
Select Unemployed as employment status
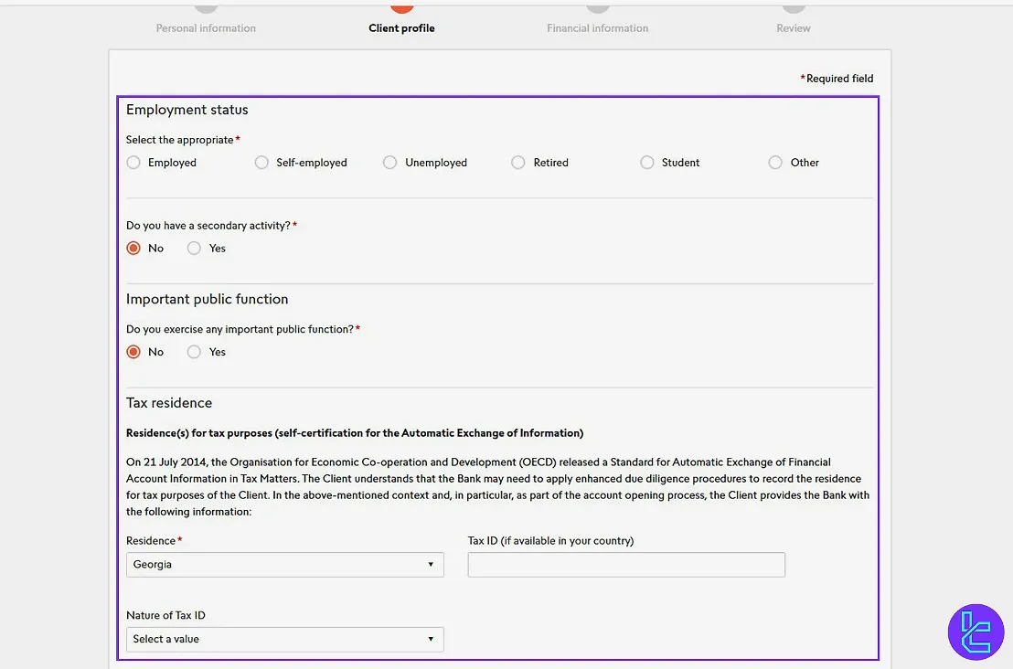(390, 162)
